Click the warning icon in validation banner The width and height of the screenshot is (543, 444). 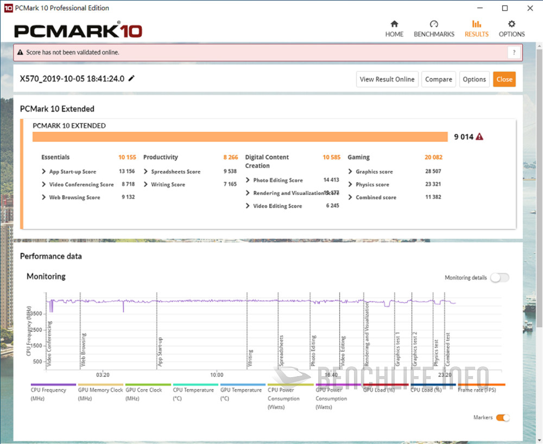coord(20,52)
